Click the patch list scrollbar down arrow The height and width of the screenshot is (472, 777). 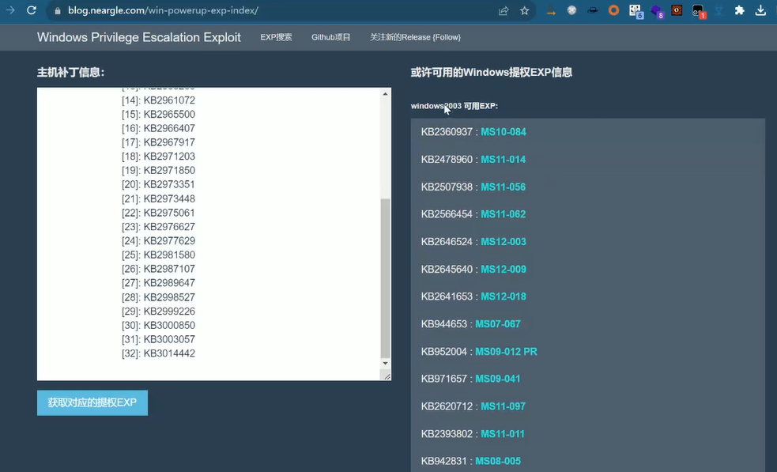(386, 364)
